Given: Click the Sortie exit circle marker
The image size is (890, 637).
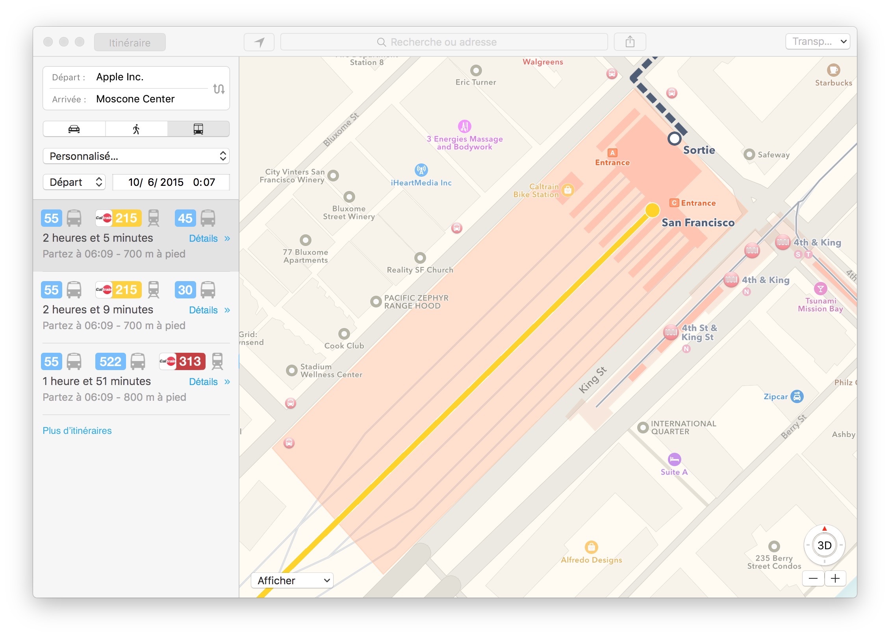Looking at the screenshot, I should pyautogui.click(x=675, y=139).
